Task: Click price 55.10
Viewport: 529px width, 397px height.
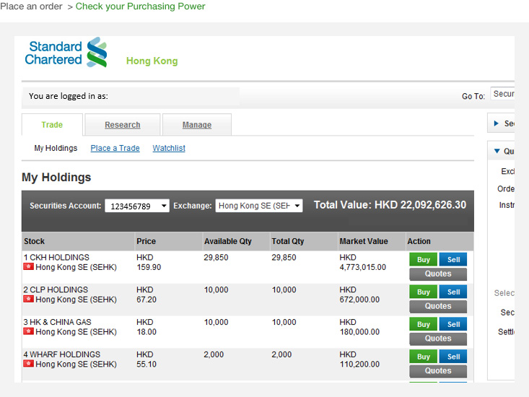Action: click(x=147, y=365)
